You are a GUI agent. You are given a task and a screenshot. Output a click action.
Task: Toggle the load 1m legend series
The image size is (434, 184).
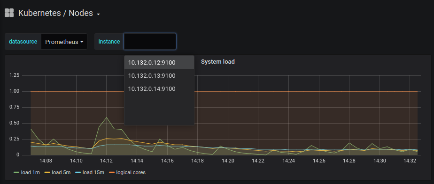[x=27, y=173]
